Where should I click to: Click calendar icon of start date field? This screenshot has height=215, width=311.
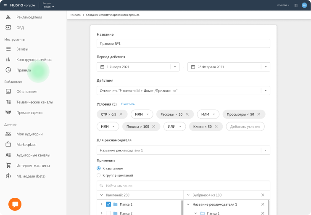tap(102, 67)
